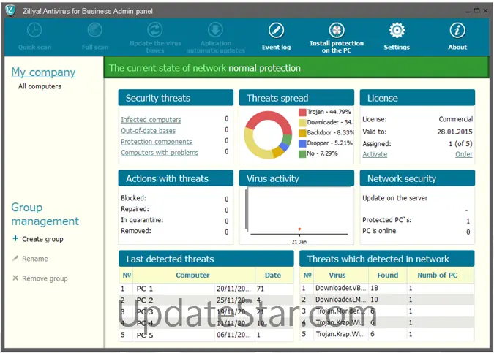
Task: Click the Group management heading
Action: click(x=45, y=214)
